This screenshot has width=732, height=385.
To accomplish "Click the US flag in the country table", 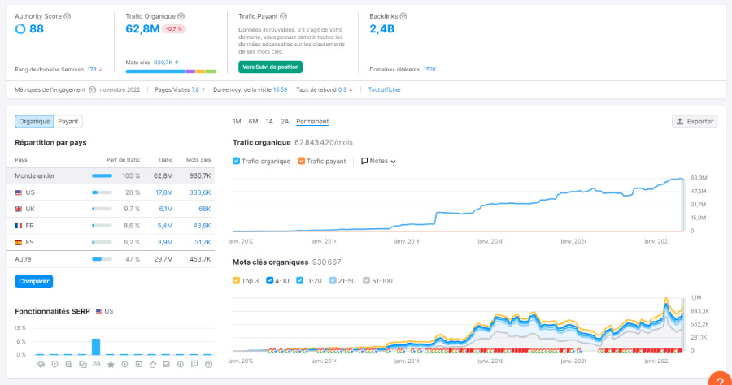I will 19,192.
